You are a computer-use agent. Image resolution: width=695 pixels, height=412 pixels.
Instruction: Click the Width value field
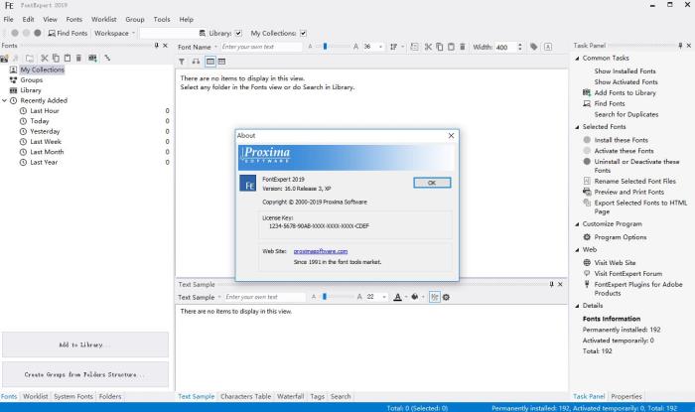coord(505,47)
